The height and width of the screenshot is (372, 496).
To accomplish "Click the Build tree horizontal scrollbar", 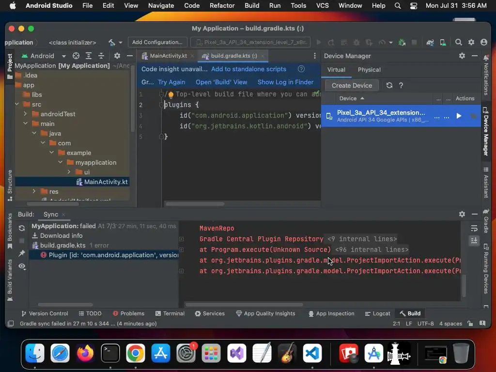I will (65, 305).
